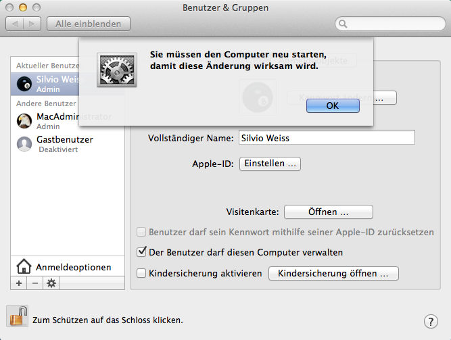Click the yellow minimize window button
This screenshot has width=451, height=340.
(23, 7)
